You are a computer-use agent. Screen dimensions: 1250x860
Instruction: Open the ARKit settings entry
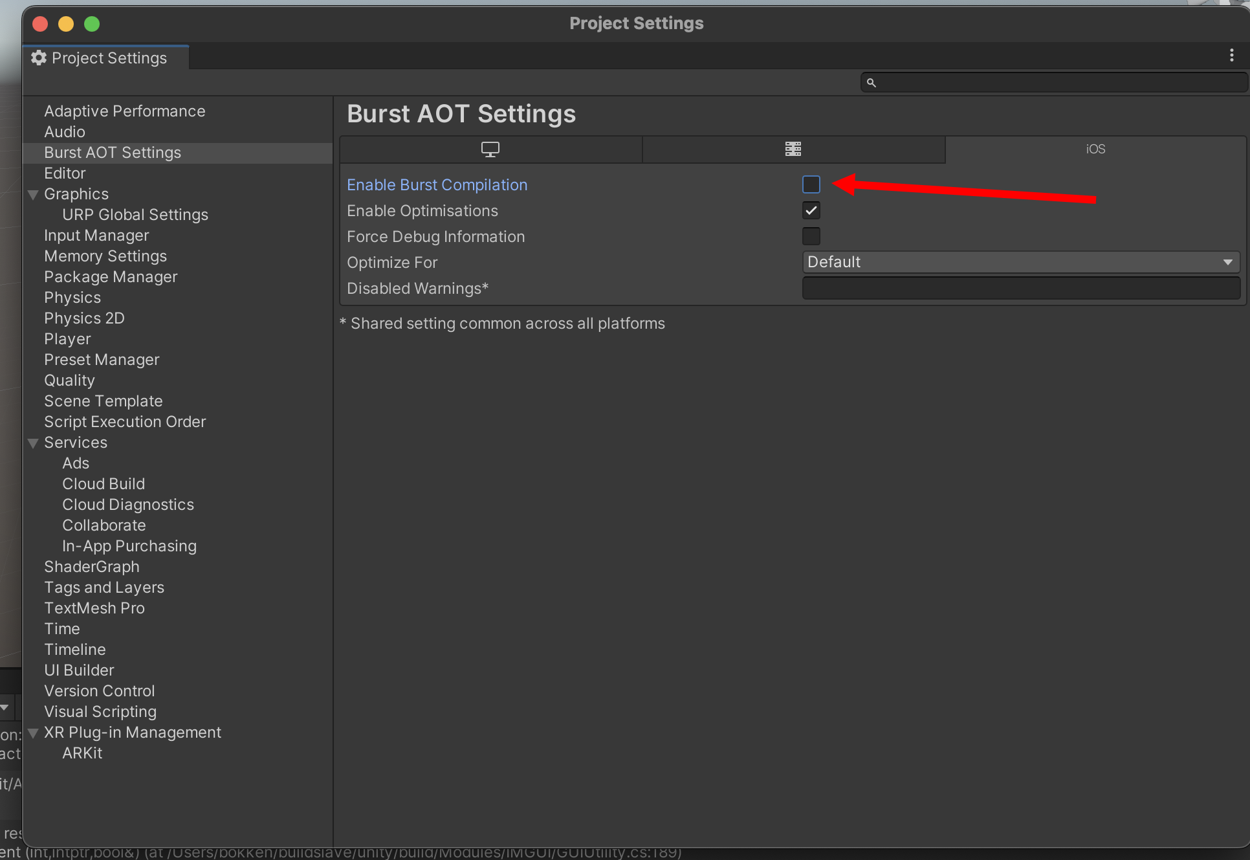click(x=82, y=753)
